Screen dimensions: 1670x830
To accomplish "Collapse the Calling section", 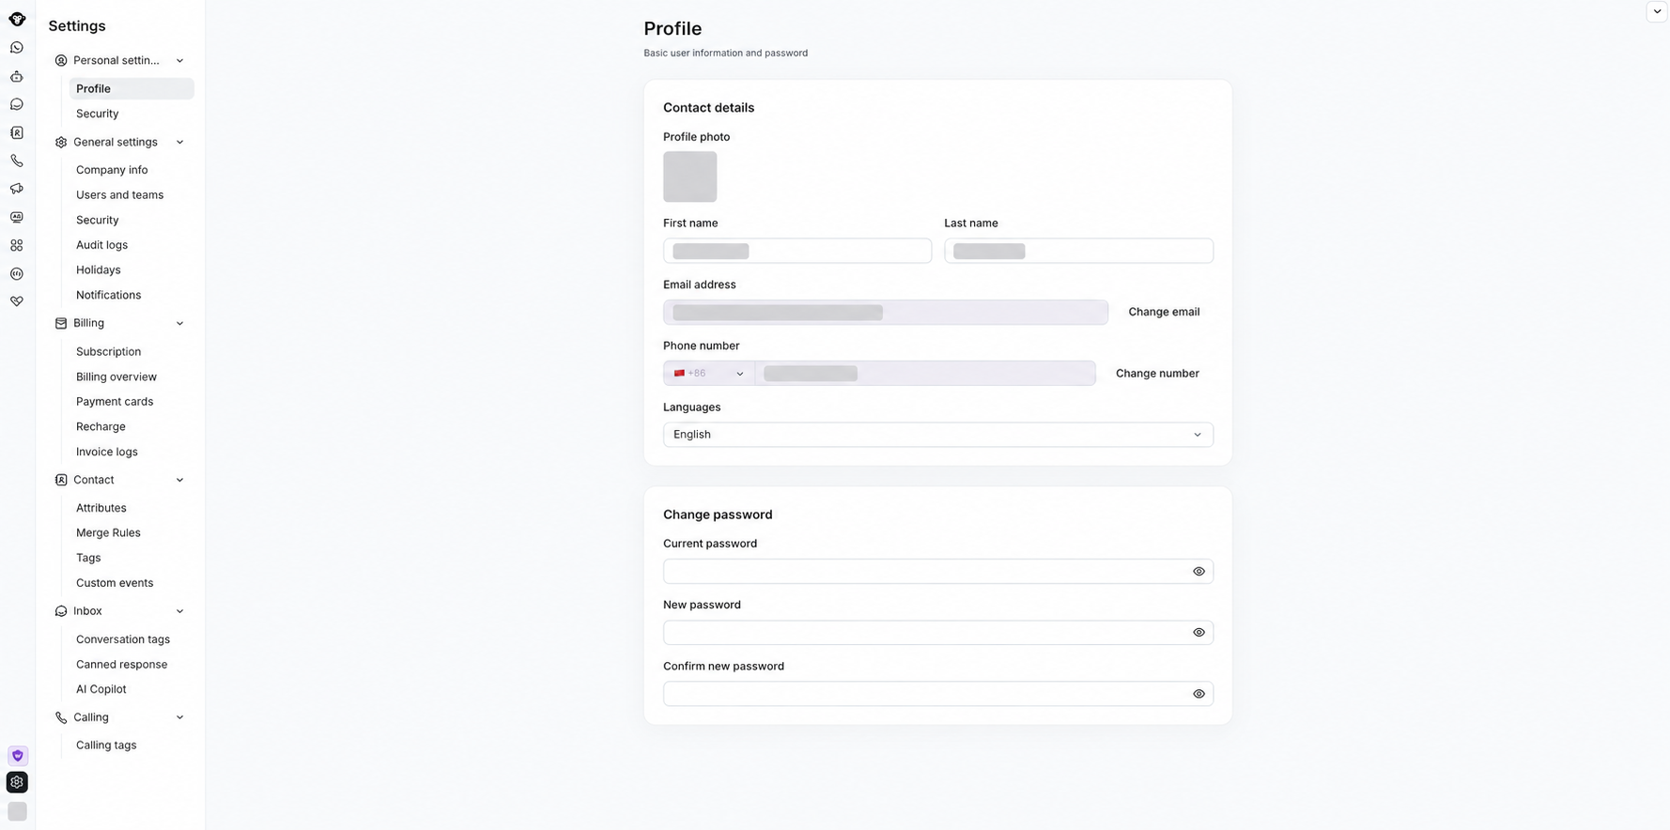I will (179, 717).
